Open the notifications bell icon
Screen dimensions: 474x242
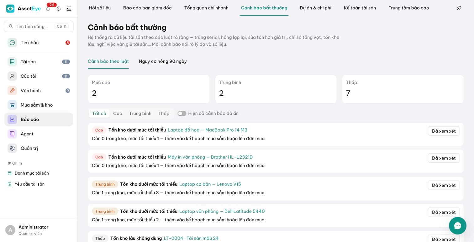48,9
